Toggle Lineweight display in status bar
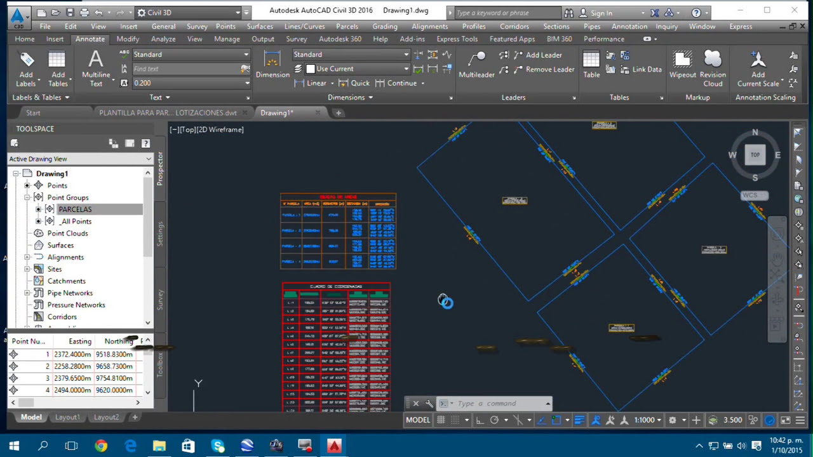This screenshot has width=813, height=457. (579, 420)
